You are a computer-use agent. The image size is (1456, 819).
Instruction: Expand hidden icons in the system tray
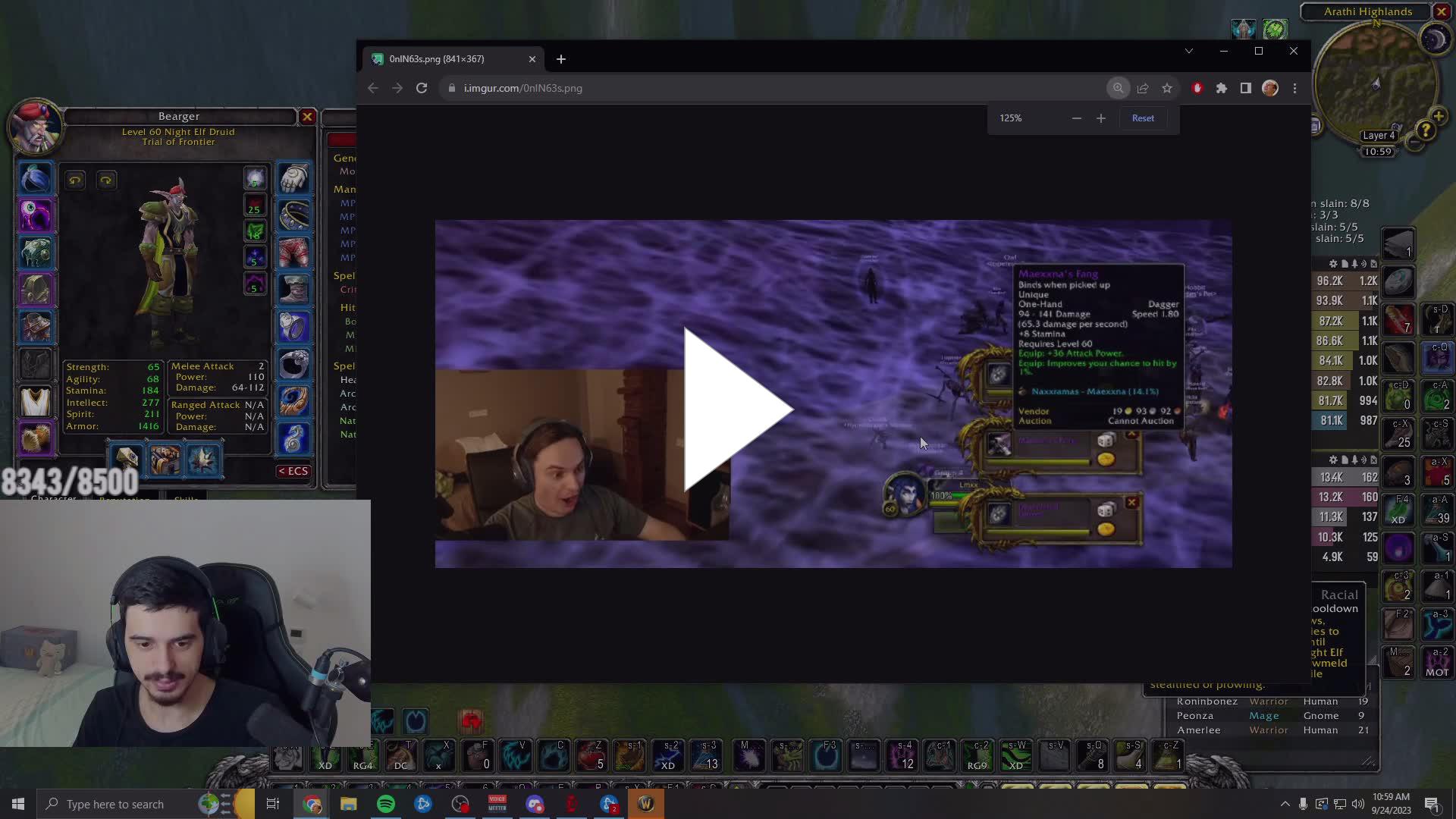click(x=1285, y=804)
